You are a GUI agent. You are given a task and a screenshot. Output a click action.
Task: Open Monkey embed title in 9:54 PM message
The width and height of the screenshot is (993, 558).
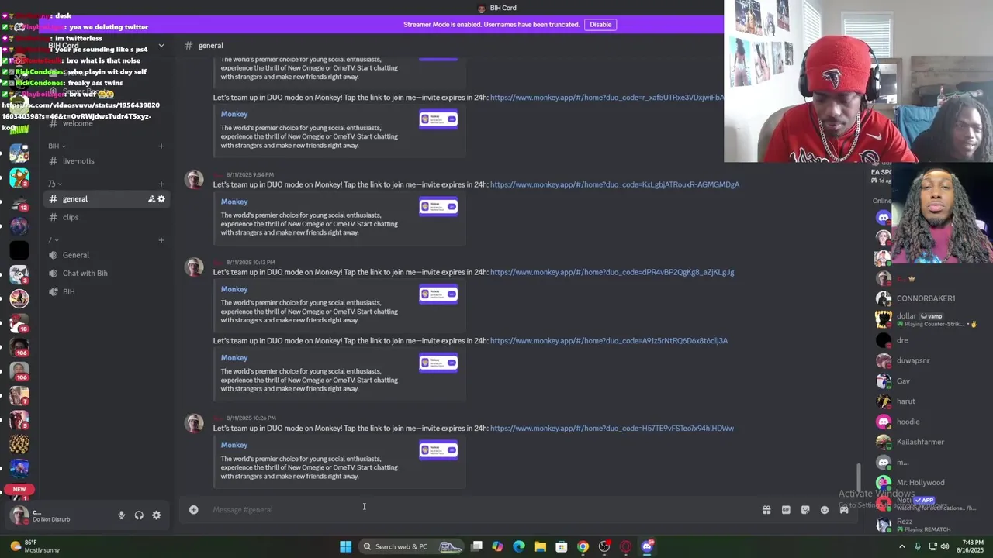click(234, 201)
